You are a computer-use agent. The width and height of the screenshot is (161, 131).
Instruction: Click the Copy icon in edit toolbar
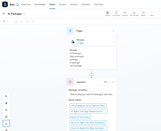22,22
